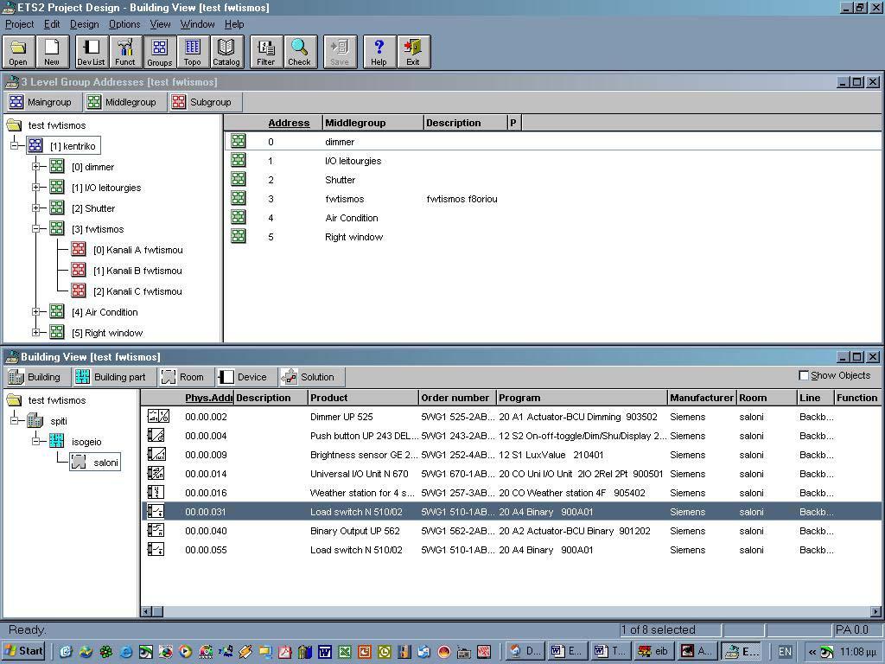
Task: Click the Maingroup button
Action: [x=41, y=102]
